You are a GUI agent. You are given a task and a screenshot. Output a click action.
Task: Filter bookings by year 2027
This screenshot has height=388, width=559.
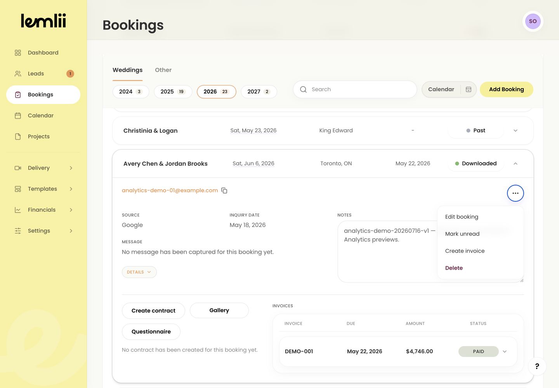click(259, 92)
